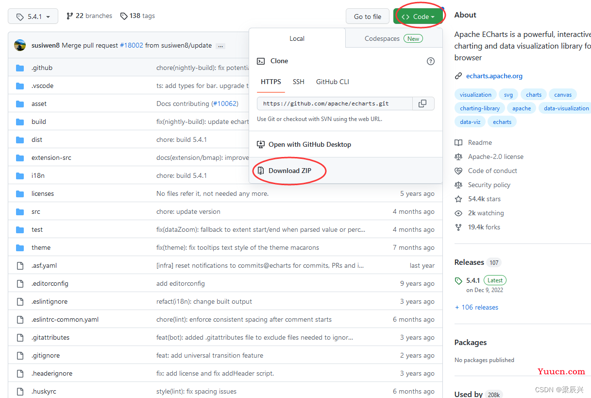This screenshot has height=398, width=591.
Task: Visit echarts.apache.org website link
Action: click(x=494, y=76)
